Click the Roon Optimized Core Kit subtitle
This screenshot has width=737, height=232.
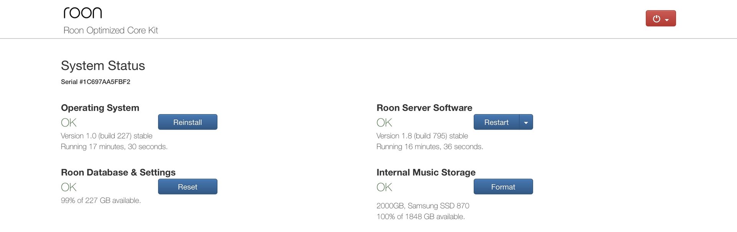111,31
